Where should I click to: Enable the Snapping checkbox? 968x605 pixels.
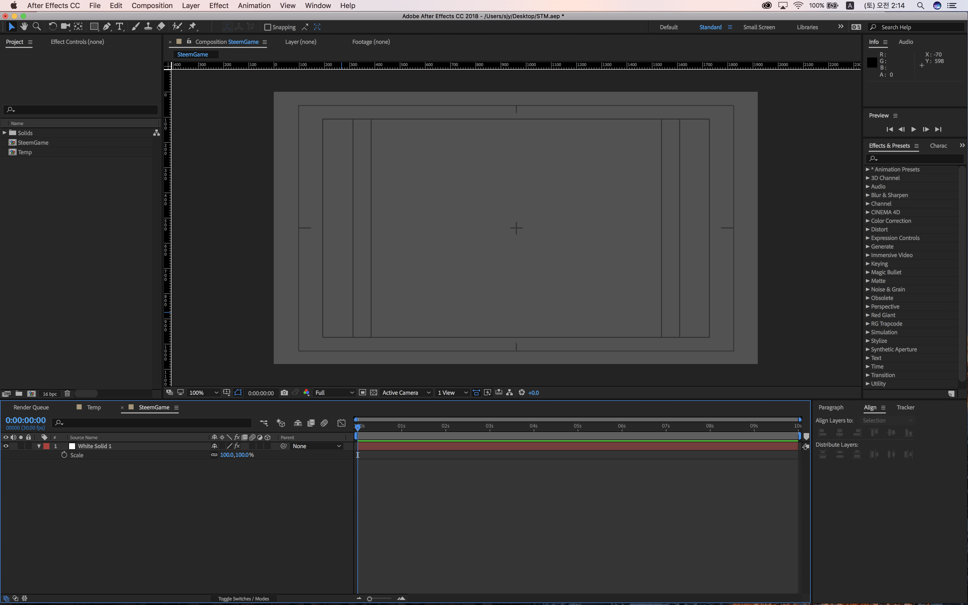tap(268, 27)
